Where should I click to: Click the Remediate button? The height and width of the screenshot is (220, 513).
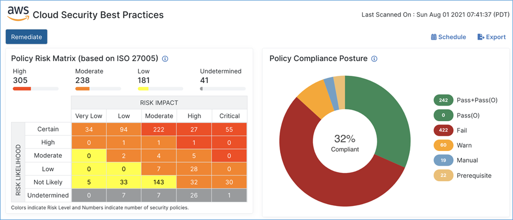[x=27, y=37]
